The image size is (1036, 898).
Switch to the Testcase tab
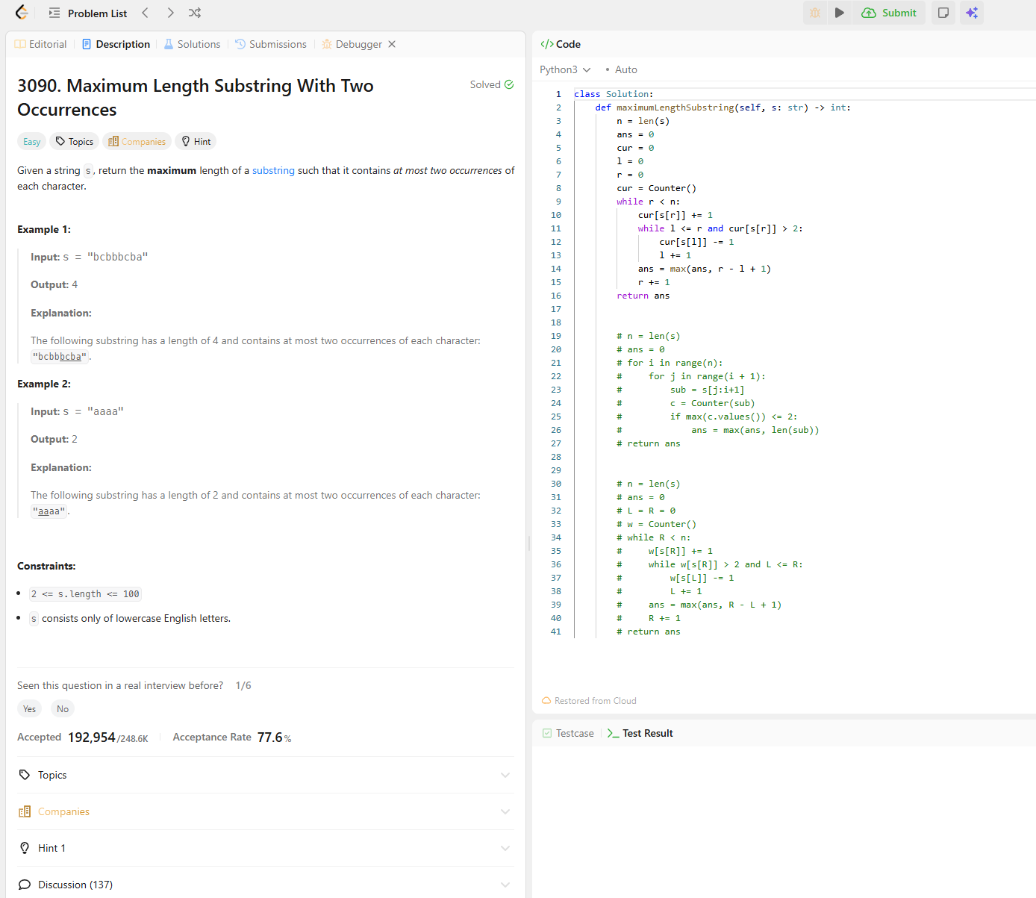coord(568,733)
